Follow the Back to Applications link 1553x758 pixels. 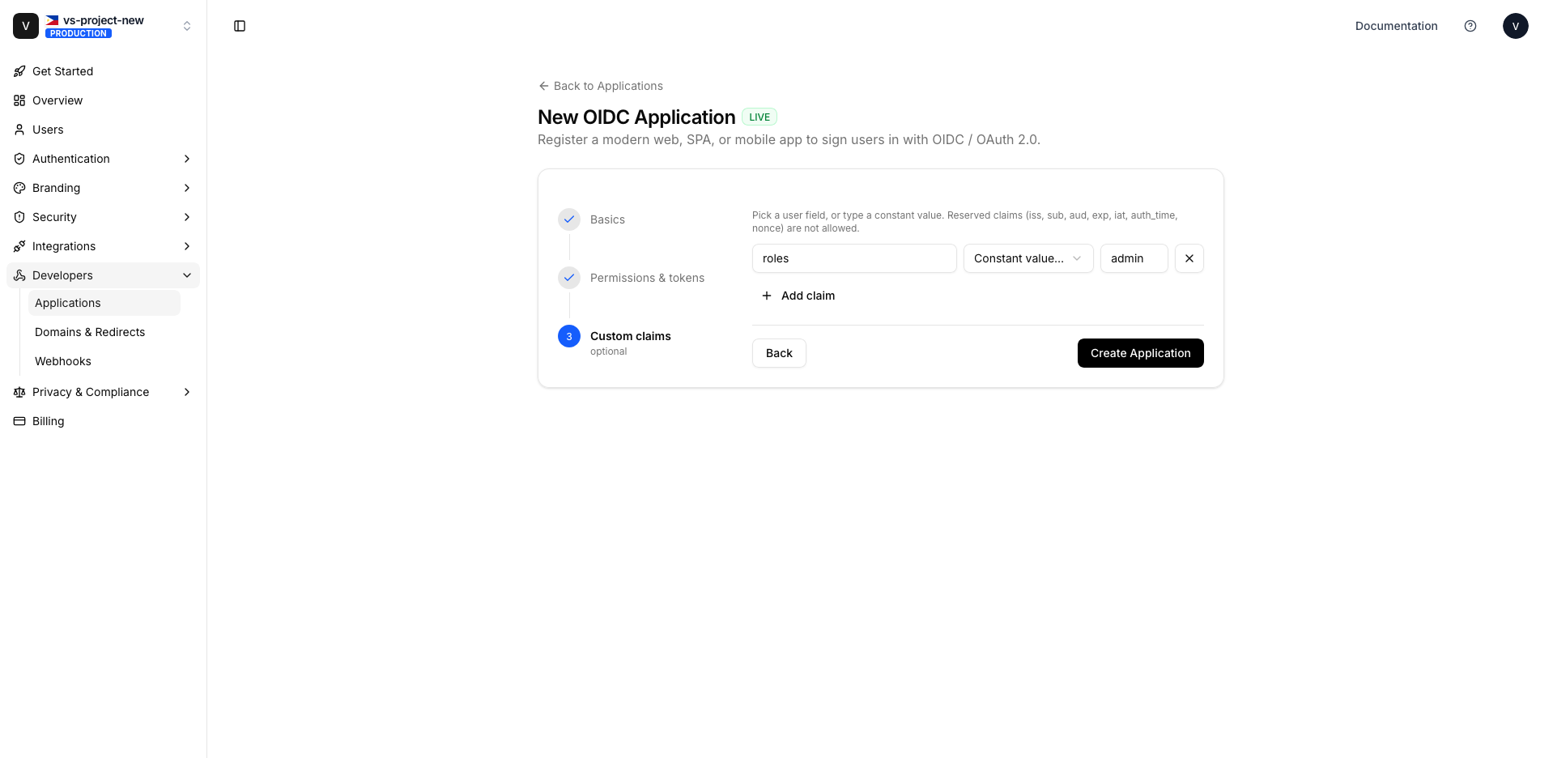(x=601, y=86)
